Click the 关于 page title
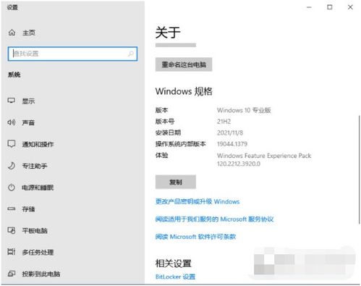This screenshot has height=286, width=361. 168,33
